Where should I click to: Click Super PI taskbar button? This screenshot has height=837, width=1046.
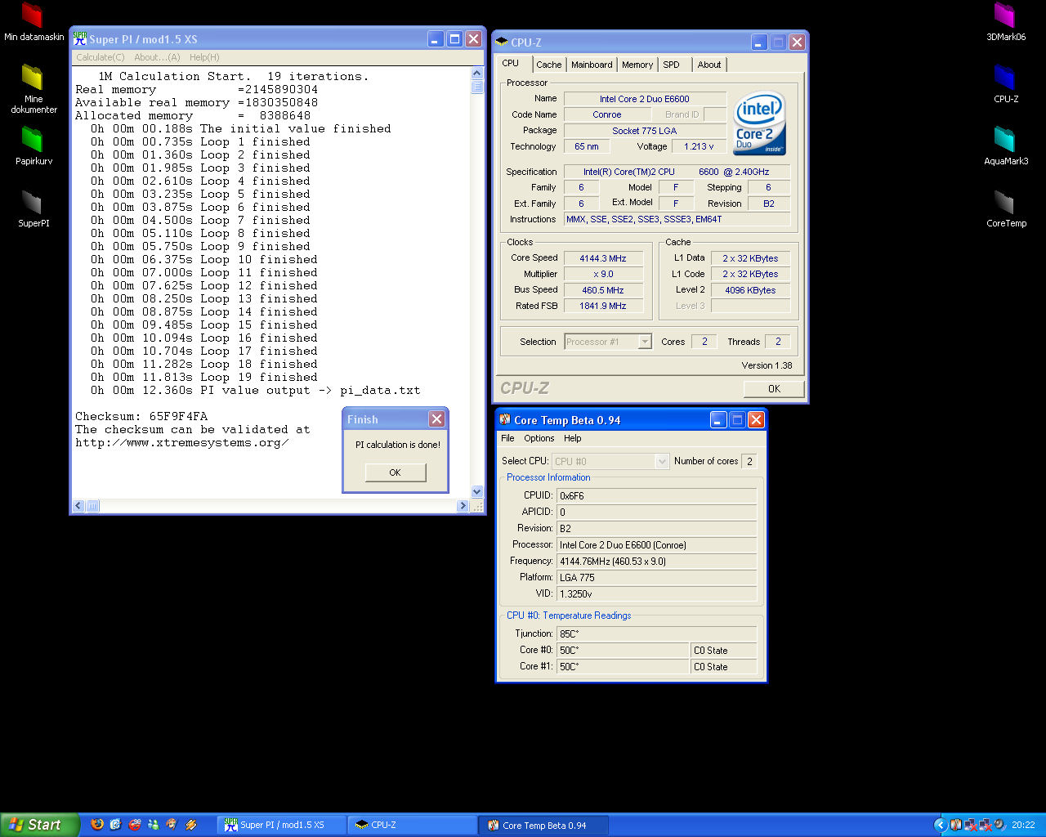point(283,825)
